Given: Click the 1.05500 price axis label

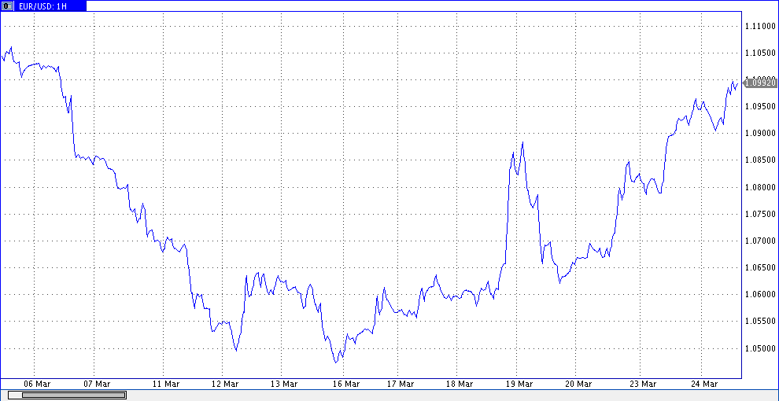Looking at the screenshot, I should [x=761, y=322].
